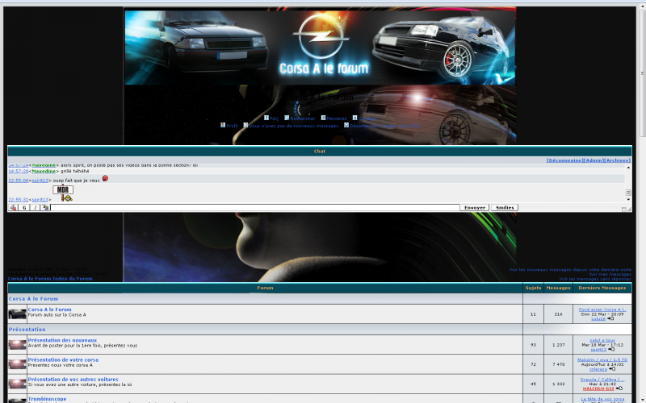
Task: Click the Envoyer button in chat
Action: [x=475, y=208]
